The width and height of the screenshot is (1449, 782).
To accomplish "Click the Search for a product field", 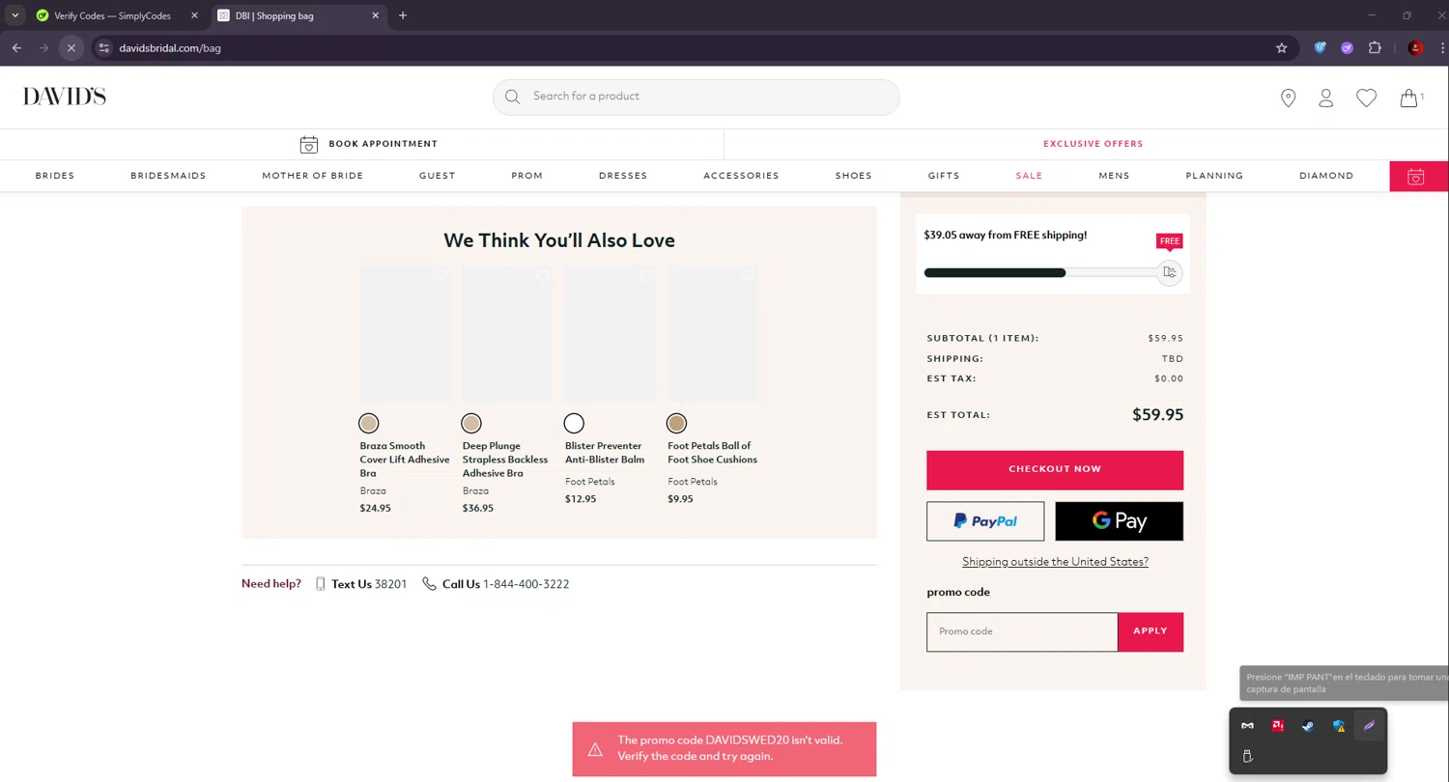I will (696, 97).
